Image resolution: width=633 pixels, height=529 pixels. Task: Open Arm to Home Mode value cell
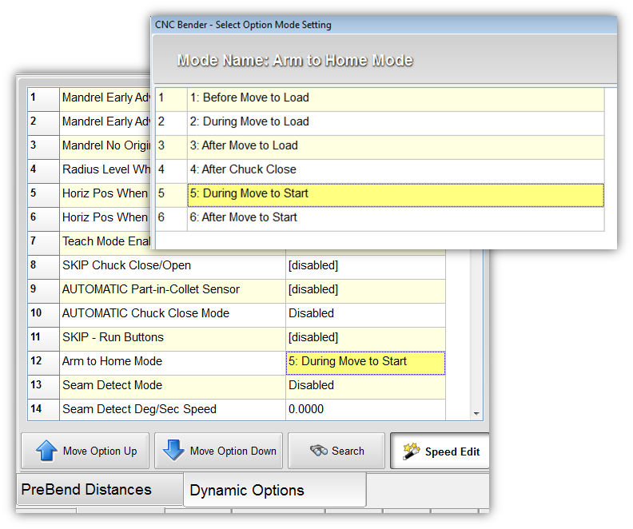tap(364, 362)
